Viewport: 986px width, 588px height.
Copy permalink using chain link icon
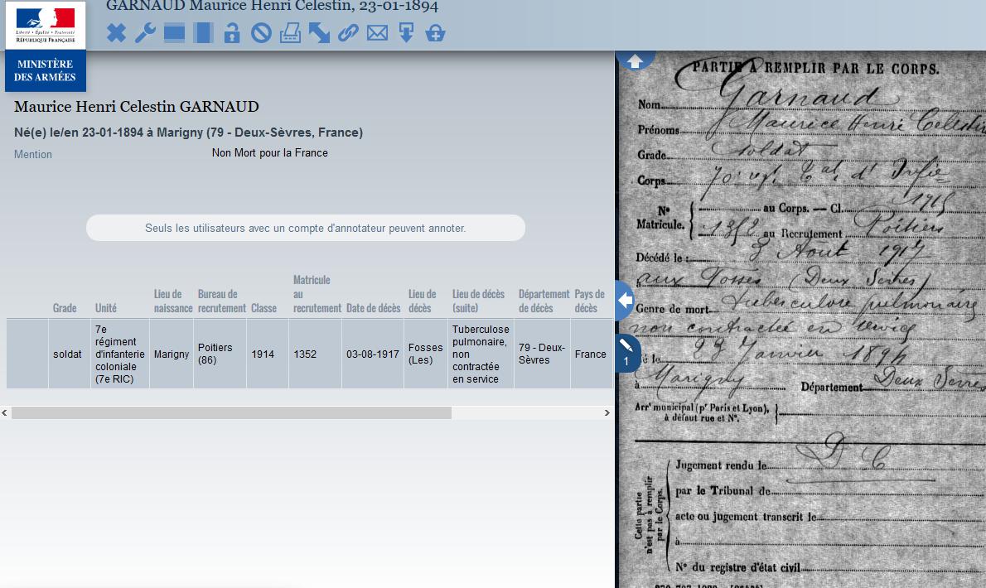click(348, 32)
